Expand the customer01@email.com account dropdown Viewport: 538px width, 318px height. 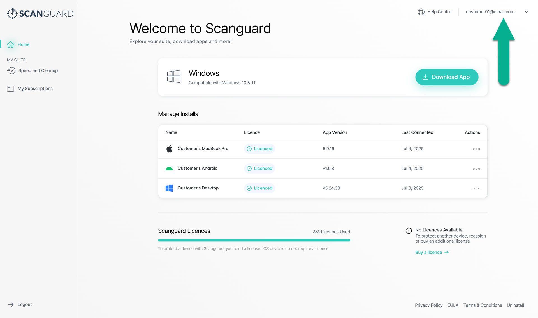coord(526,12)
